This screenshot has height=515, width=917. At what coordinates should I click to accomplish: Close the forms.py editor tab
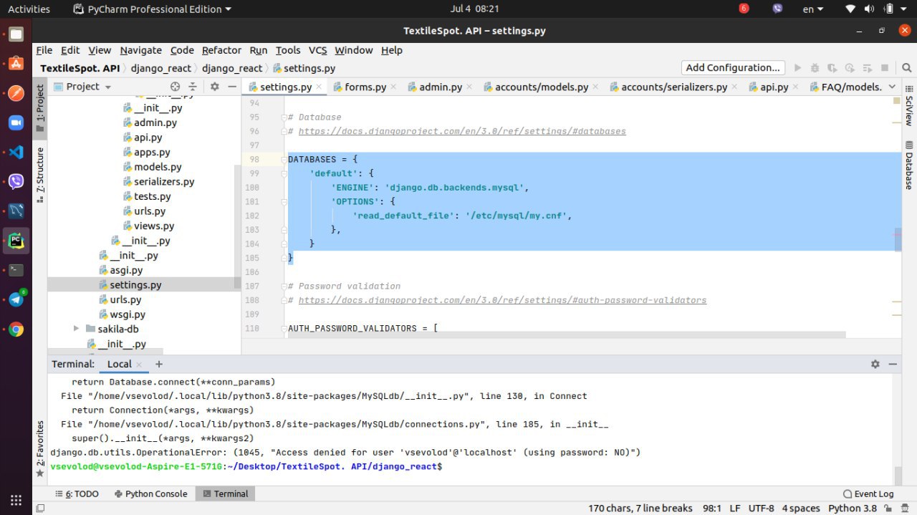pos(394,87)
